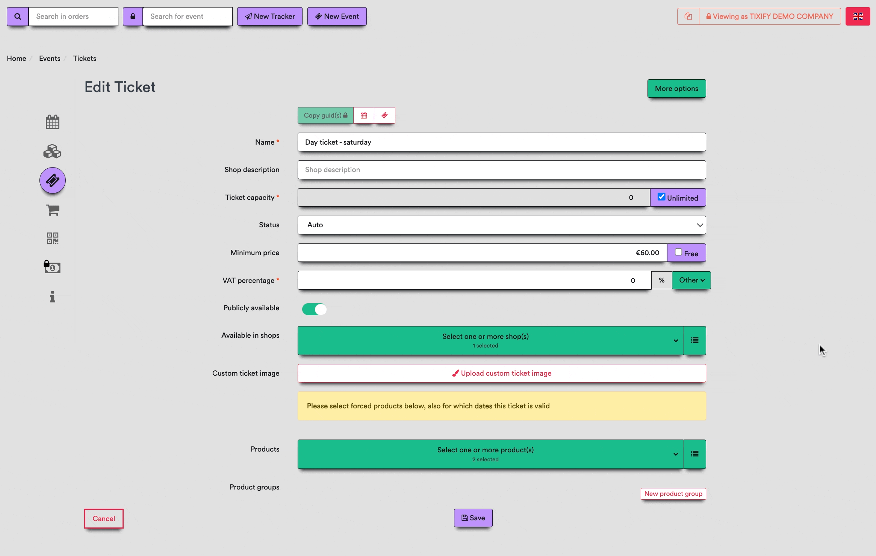Add a New product group
The height and width of the screenshot is (556, 876).
tap(673, 494)
